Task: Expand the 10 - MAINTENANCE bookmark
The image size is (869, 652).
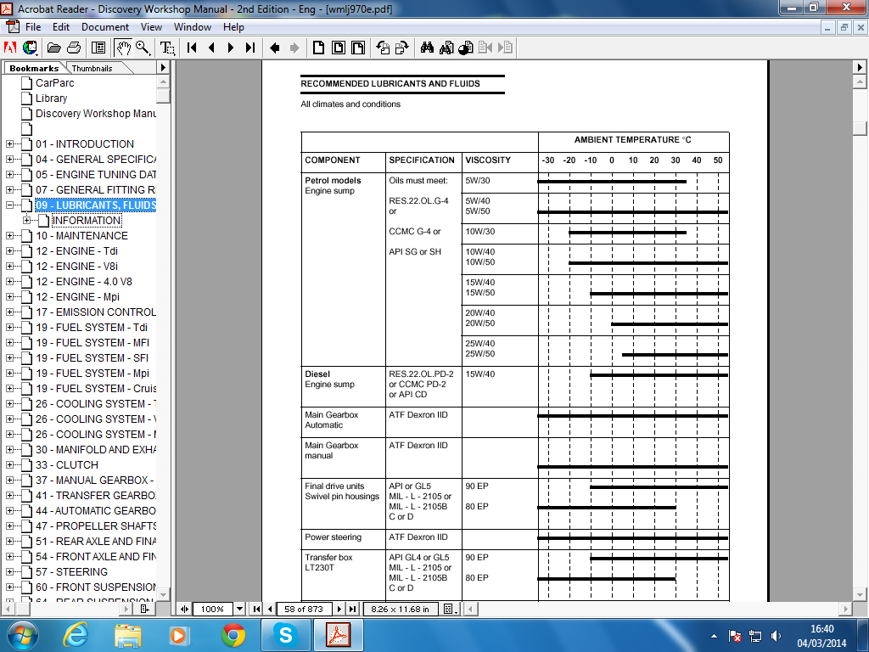Action: pyautogui.click(x=10, y=236)
